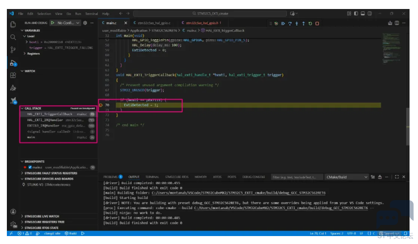This screenshot has height=244, width=418.
Task: Toggle bottom panel layout icon
Action: 363,13
